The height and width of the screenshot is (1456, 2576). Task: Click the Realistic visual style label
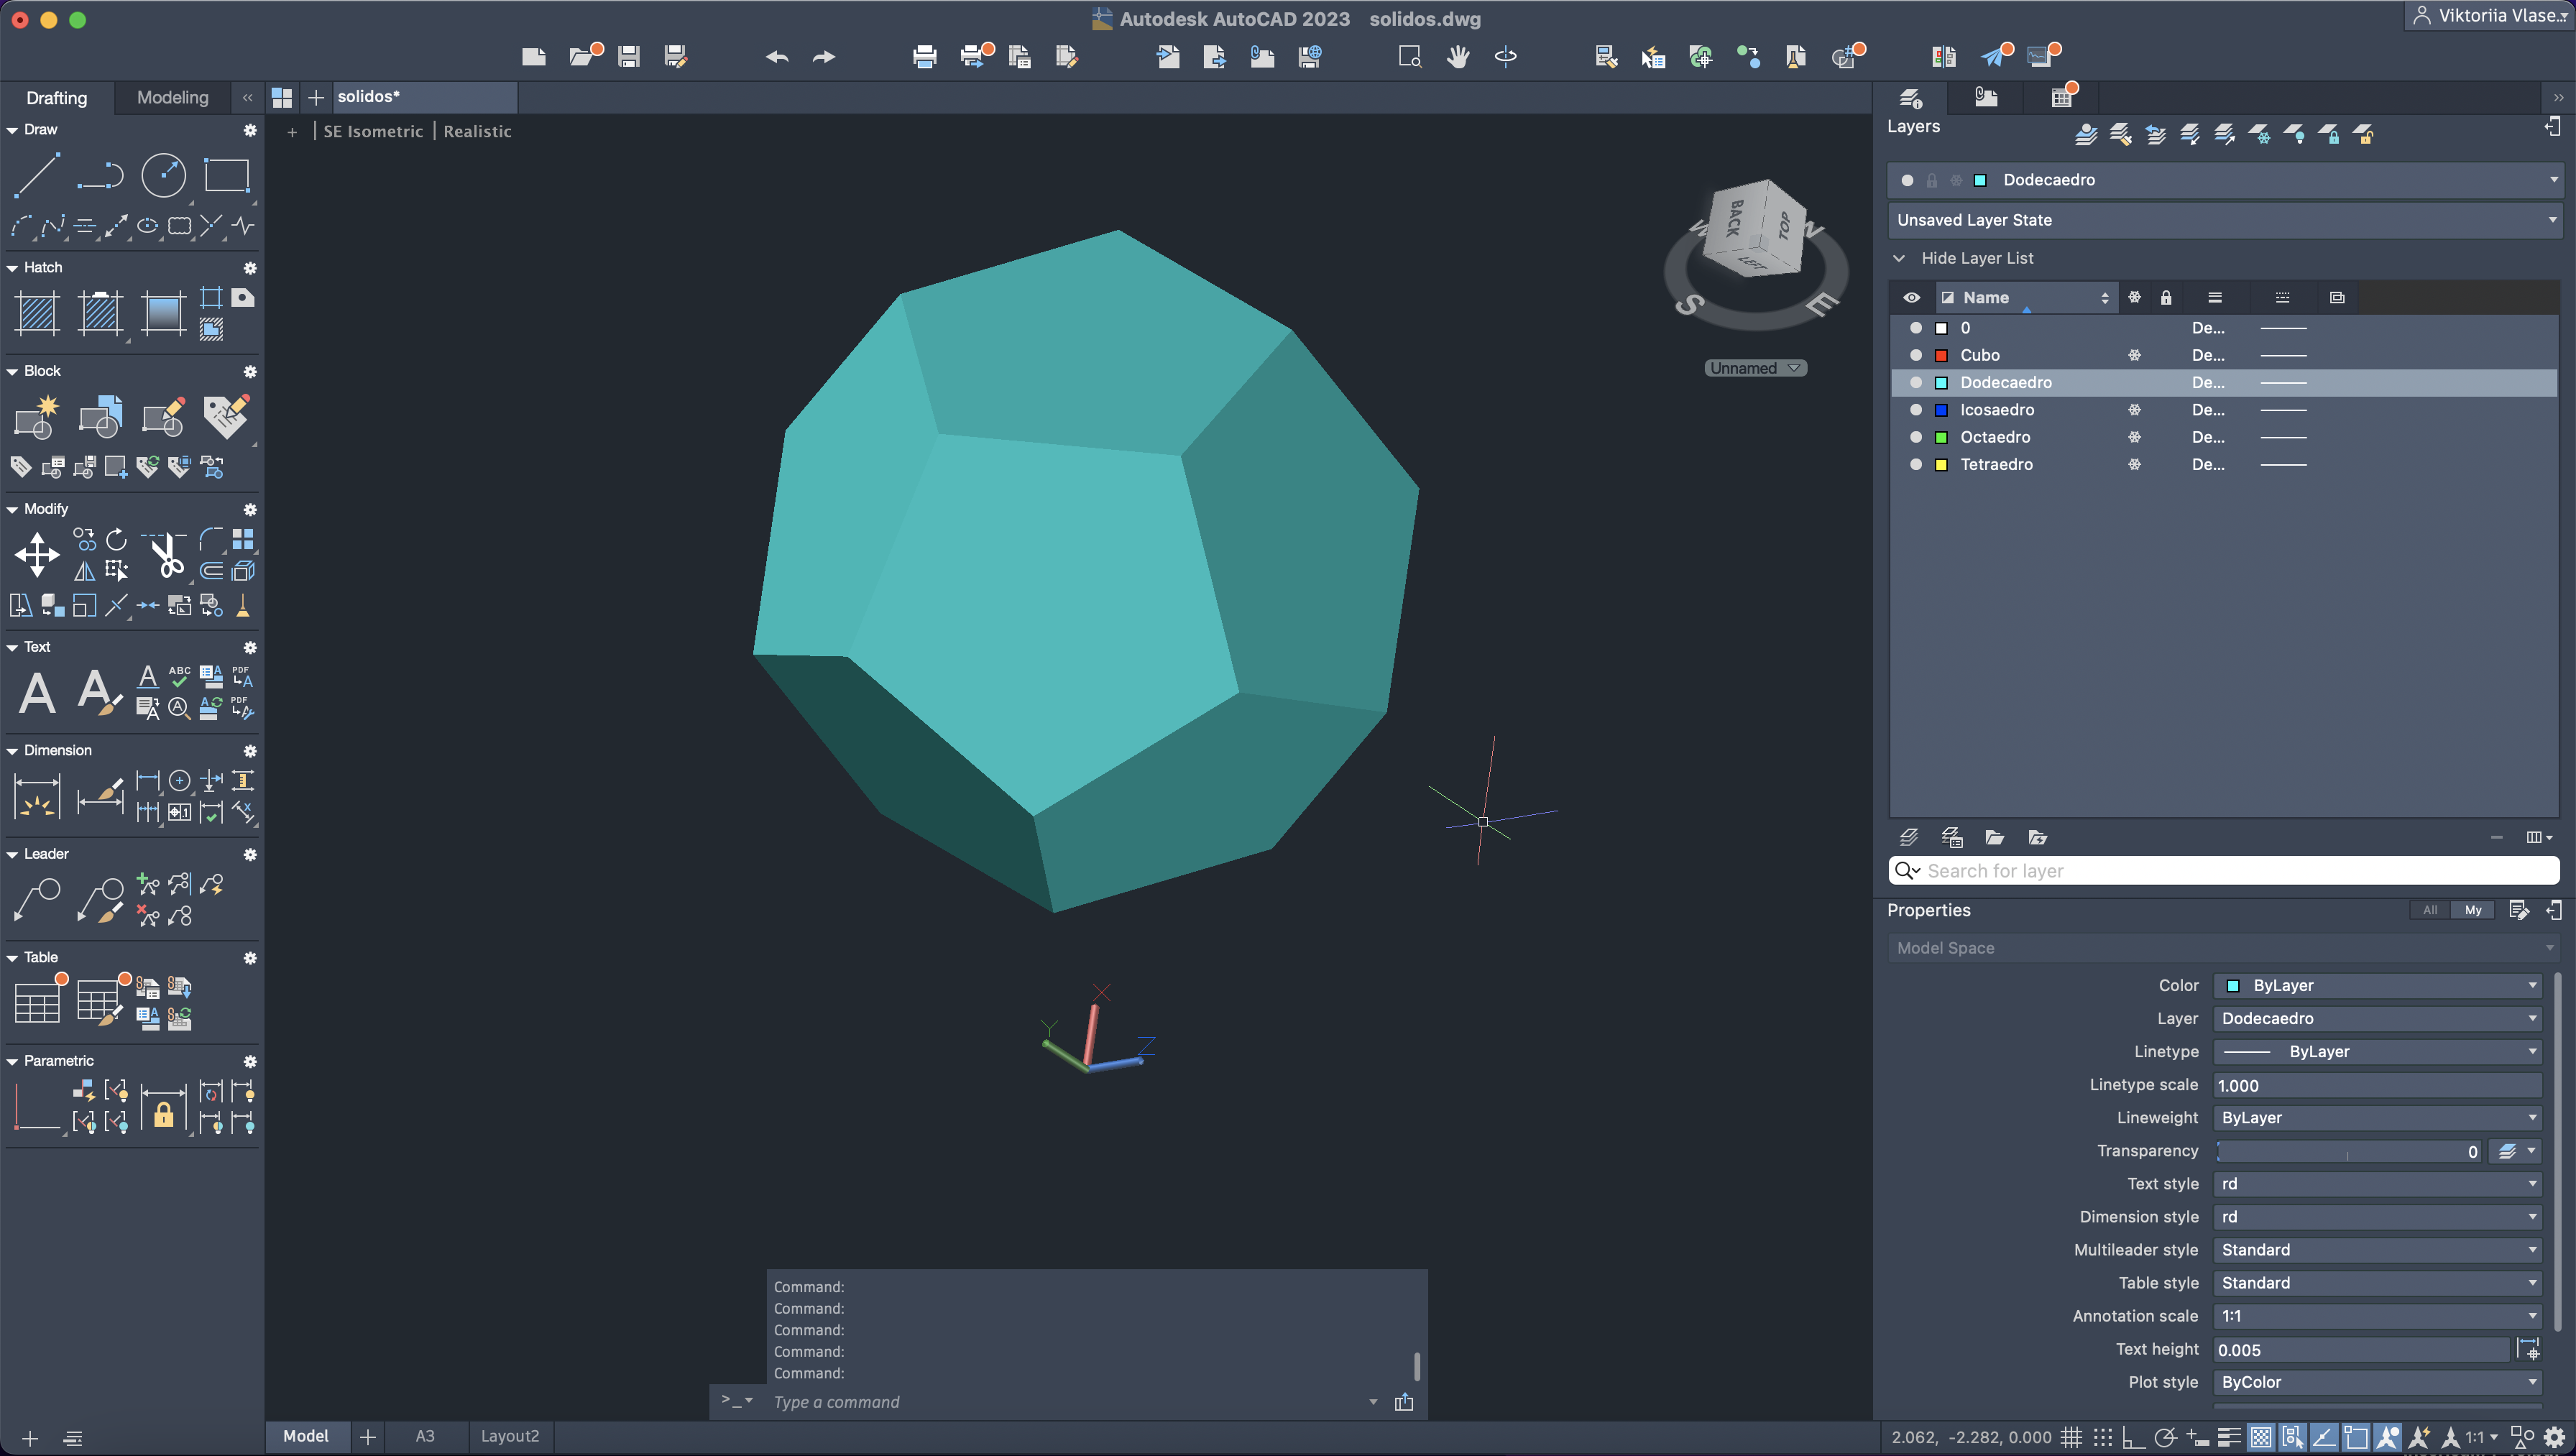(477, 131)
